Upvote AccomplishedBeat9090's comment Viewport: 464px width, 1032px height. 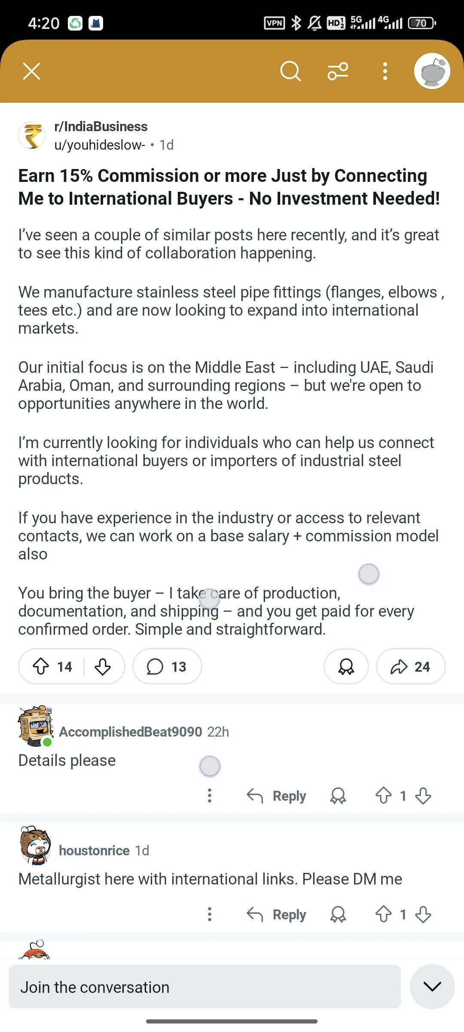pyautogui.click(x=384, y=795)
